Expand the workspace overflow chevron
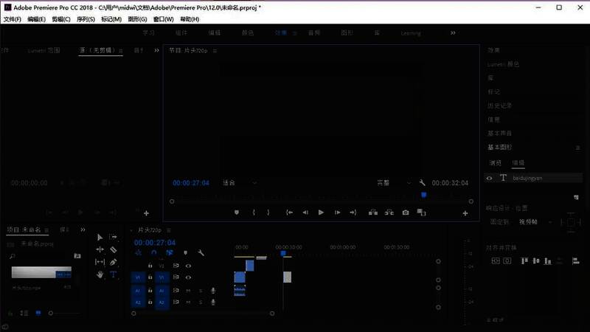Viewport: 590px width, 332px height. [453, 32]
